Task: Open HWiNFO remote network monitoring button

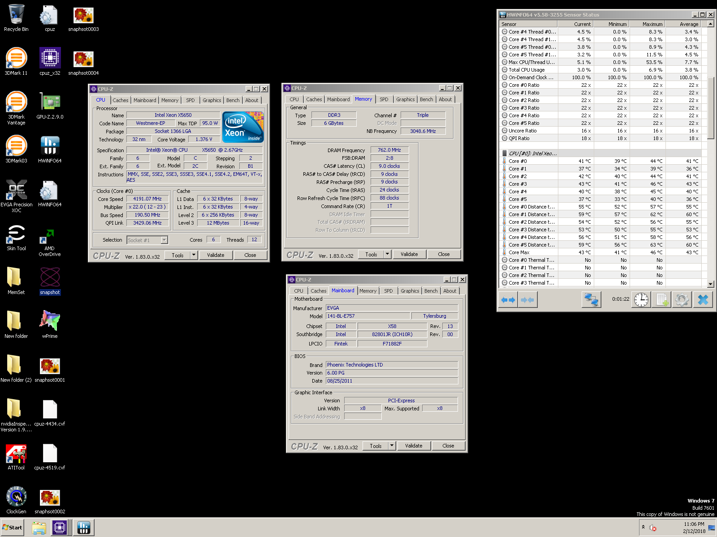Action: (x=591, y=300)
